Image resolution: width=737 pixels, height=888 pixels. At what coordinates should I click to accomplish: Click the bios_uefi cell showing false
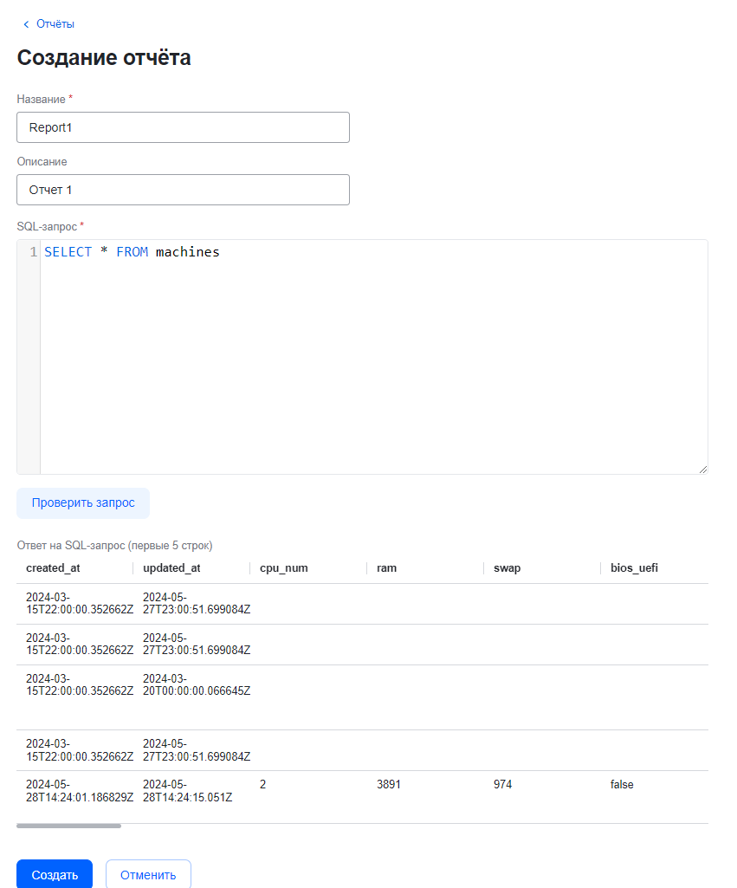622,785
